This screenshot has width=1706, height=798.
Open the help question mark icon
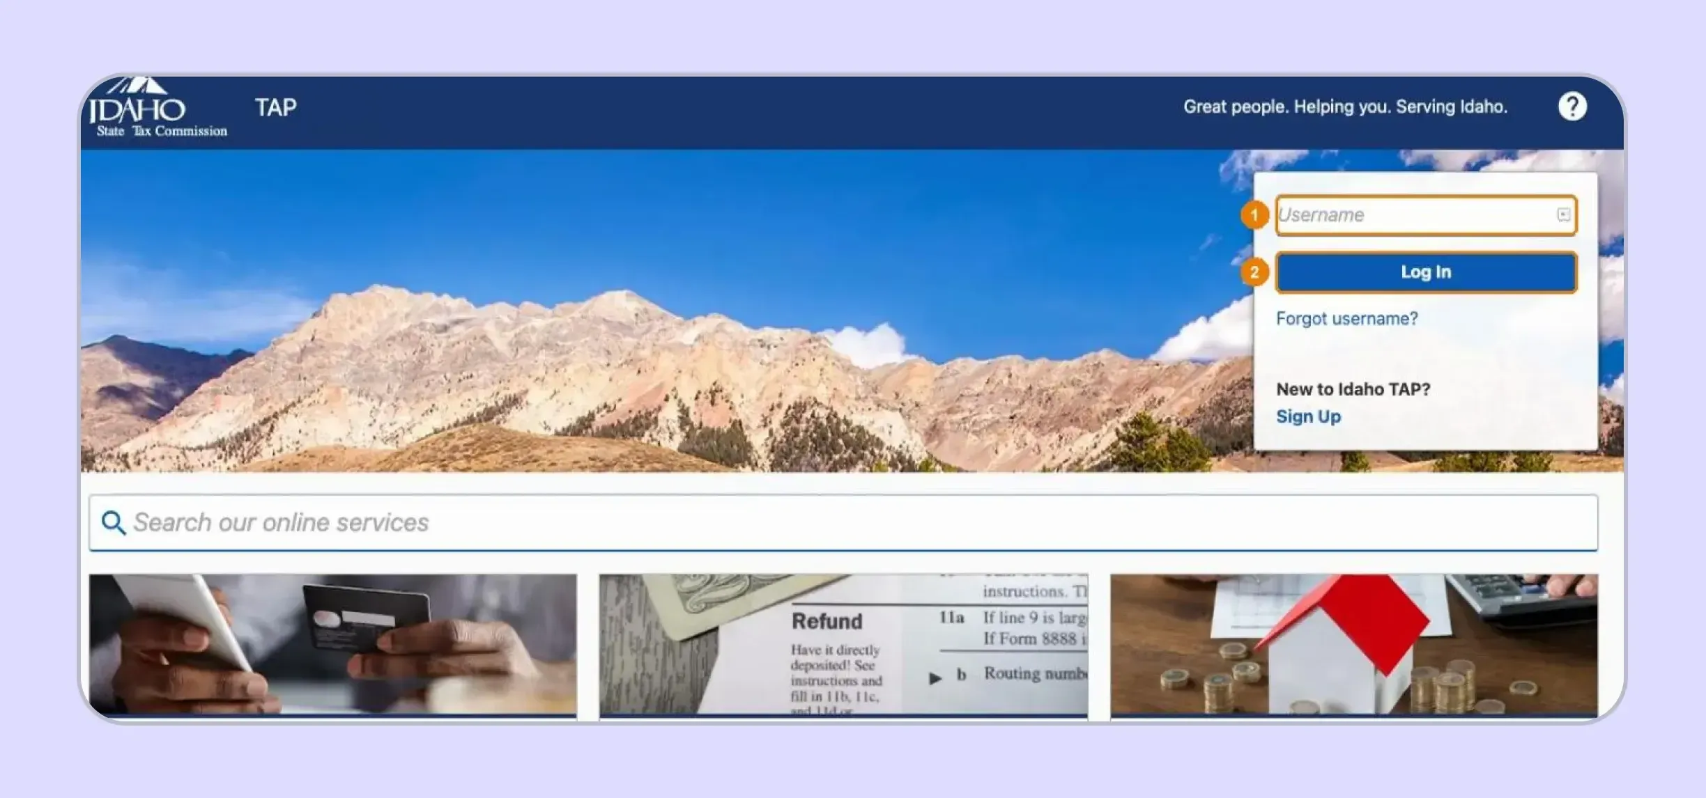point(1571,107)
